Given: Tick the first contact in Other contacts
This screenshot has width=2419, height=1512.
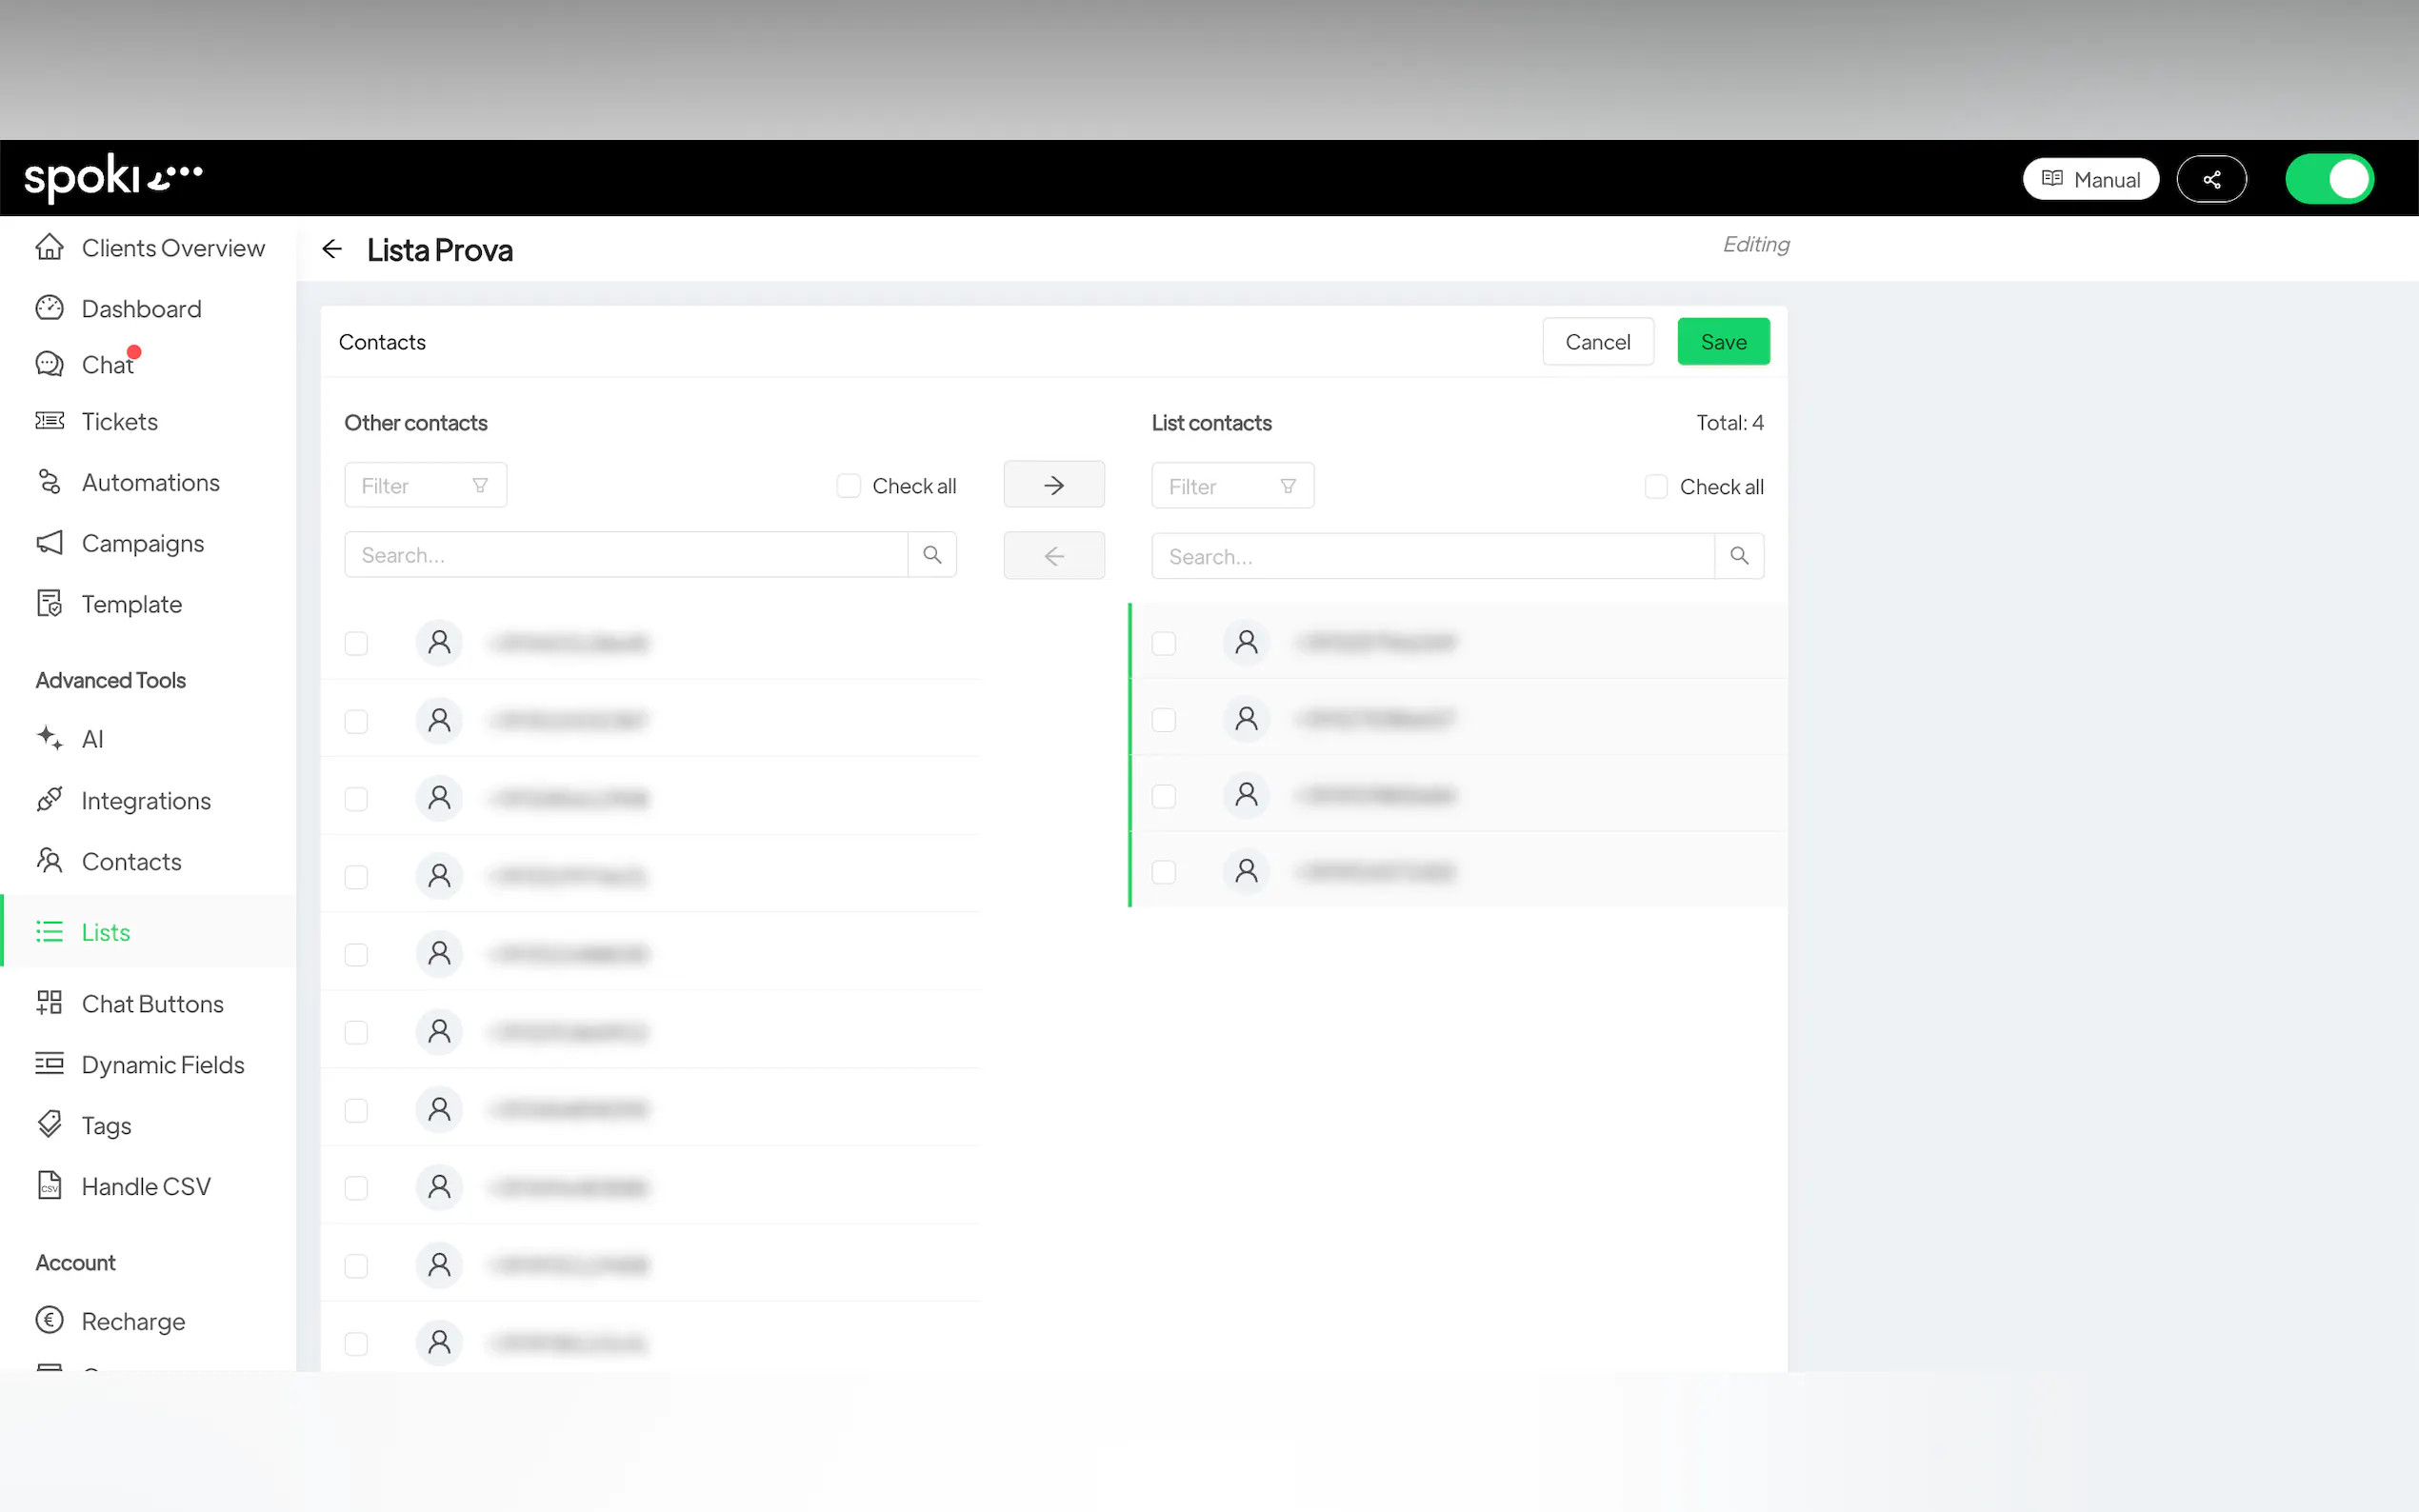Looking at the screenshot, I should [x=356, y=643].
